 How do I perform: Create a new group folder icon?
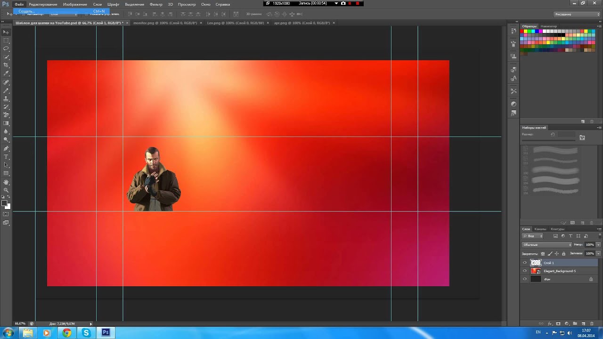click(x=575, y=324)
